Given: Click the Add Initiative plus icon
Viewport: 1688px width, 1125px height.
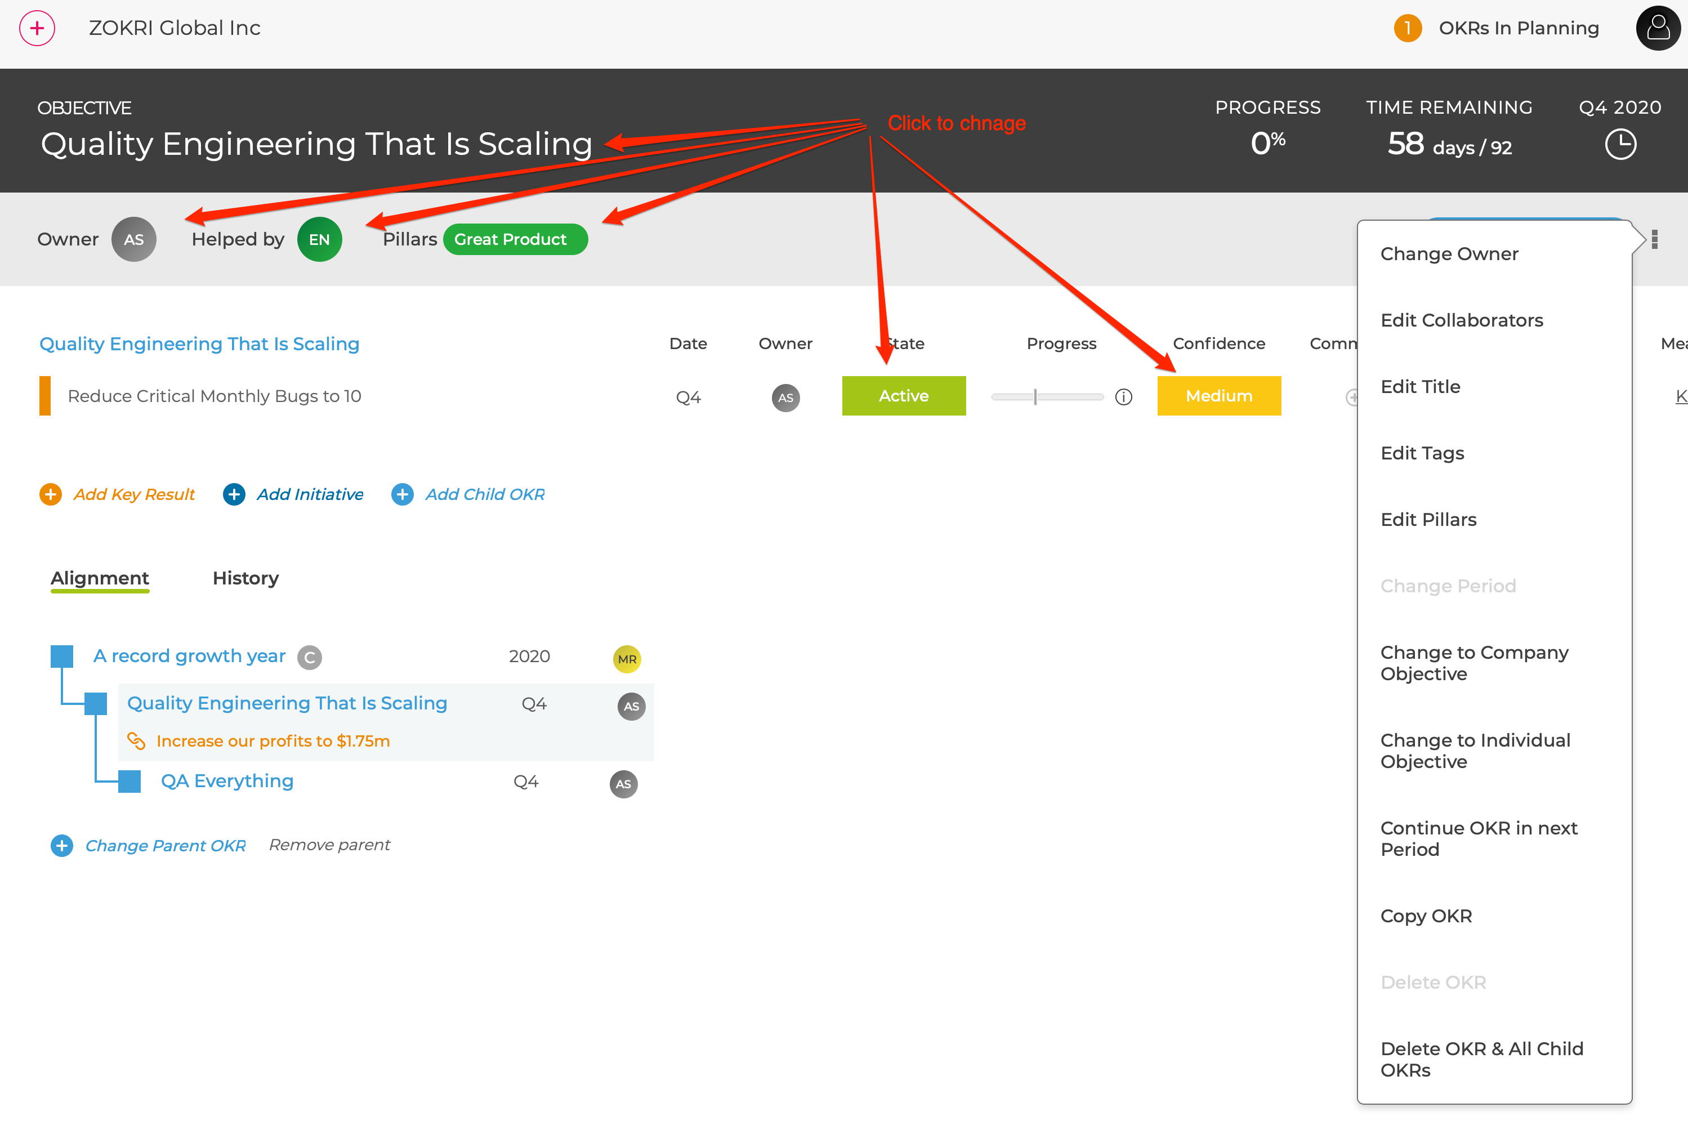Looking at the screenshot, I should coord(234,494).
